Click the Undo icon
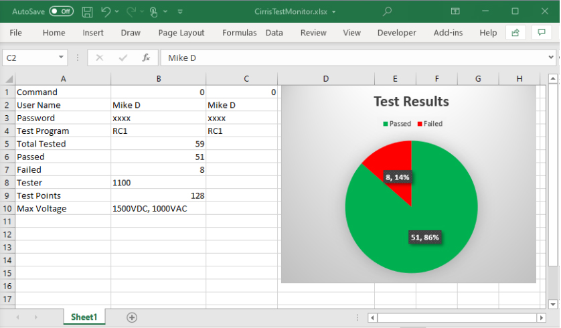561x328 pixels. tap(106, 12)
